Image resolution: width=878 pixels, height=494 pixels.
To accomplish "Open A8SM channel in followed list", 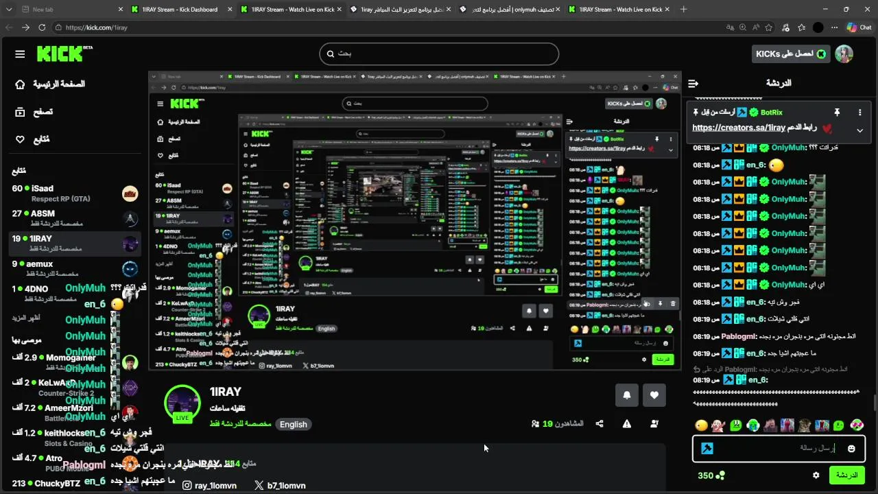I will [x=75, y=218].
